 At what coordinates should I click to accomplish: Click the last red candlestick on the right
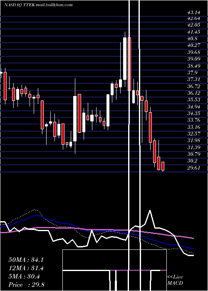[163, 166]
